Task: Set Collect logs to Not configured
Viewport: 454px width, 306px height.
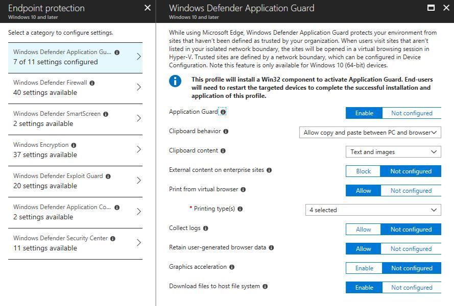Action: point(411,229)
